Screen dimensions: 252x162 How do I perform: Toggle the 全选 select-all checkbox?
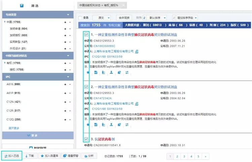click(x=80, y=18)
